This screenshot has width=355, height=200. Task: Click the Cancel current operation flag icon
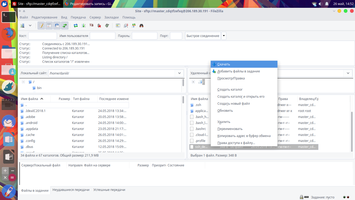(x=91, y=26)
